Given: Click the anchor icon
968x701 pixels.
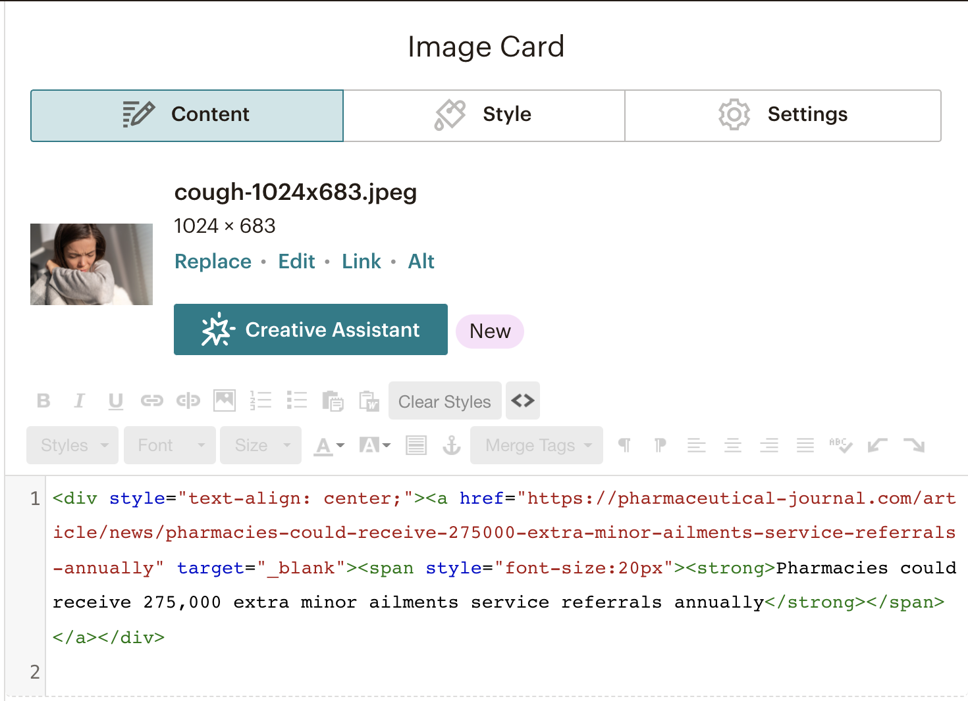Looking at the screenshot, I should pyautogui.click(x=451, y=446).
